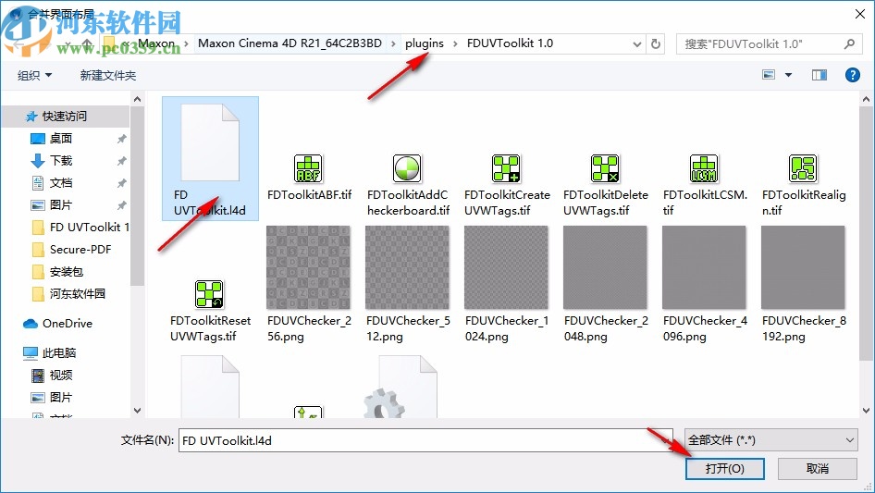Select FDToolkitRealign.tif file icon

point(803,168)
